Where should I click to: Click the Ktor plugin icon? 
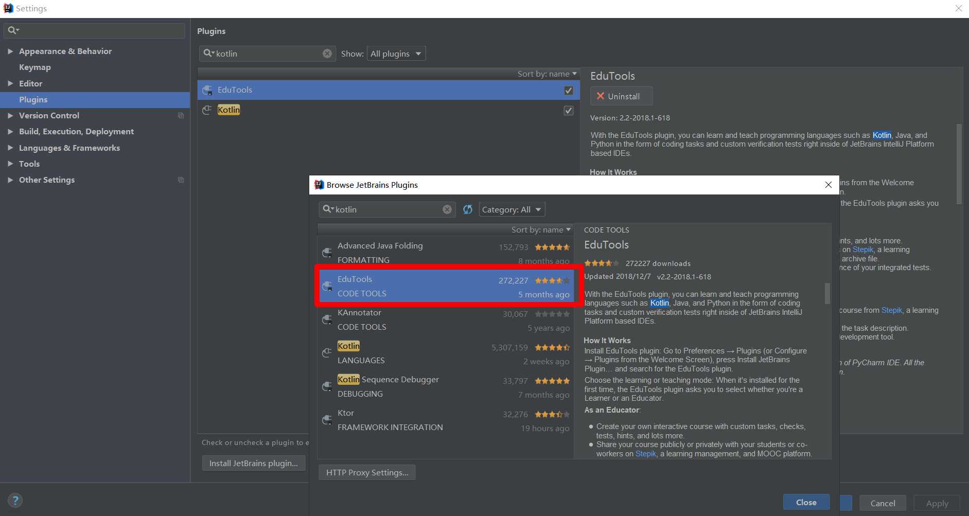click(x=327, y=420)
